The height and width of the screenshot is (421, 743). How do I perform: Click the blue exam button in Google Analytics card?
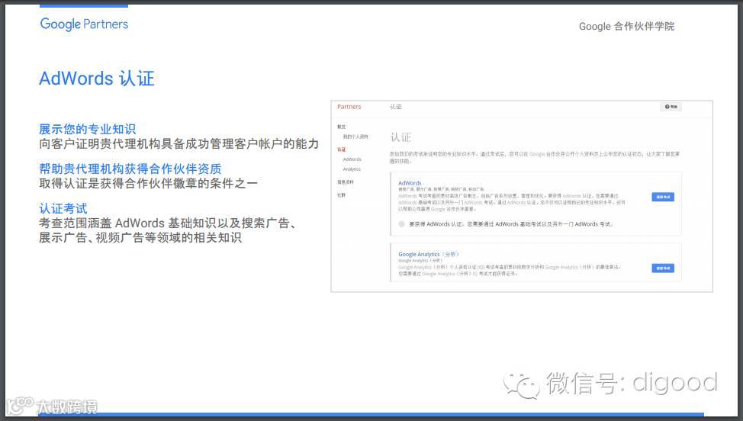click(662, 268)
